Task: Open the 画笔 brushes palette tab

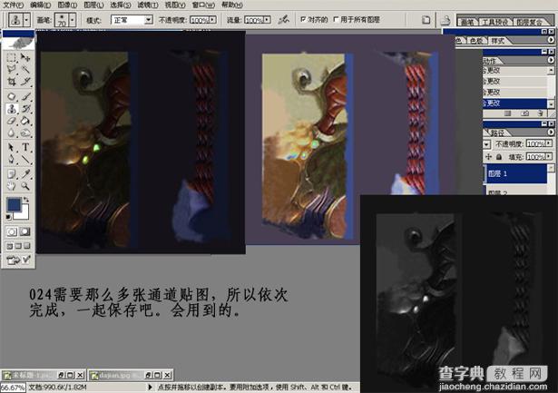Action: tap(467, 22)
